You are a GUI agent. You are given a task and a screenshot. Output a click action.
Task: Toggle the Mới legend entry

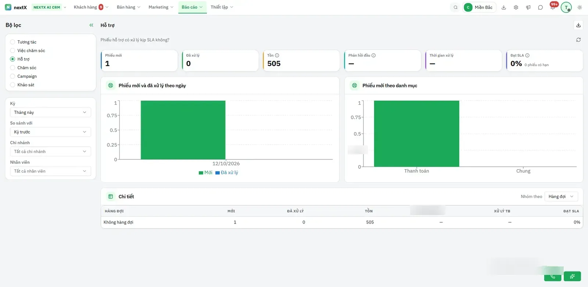coord(205,172)
